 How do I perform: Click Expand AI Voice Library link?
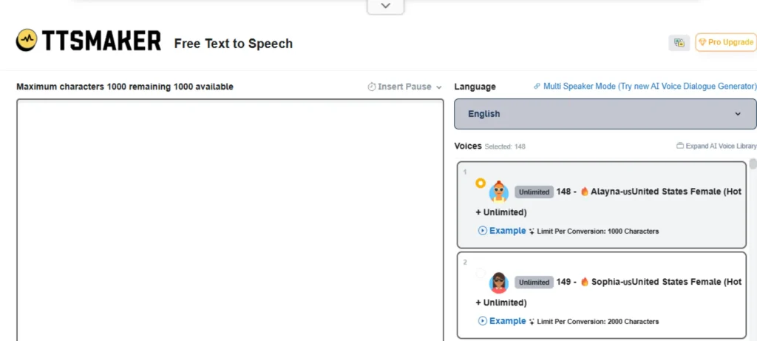[716, 146]
